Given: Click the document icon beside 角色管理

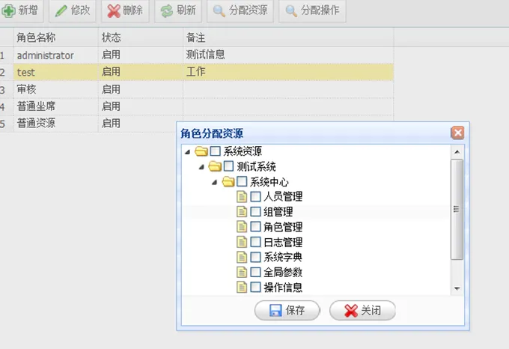Looking at the screenshot, I should [242, 227].
